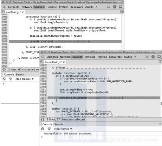Pretty print braces icon in the front window

[x=43, y=119]
